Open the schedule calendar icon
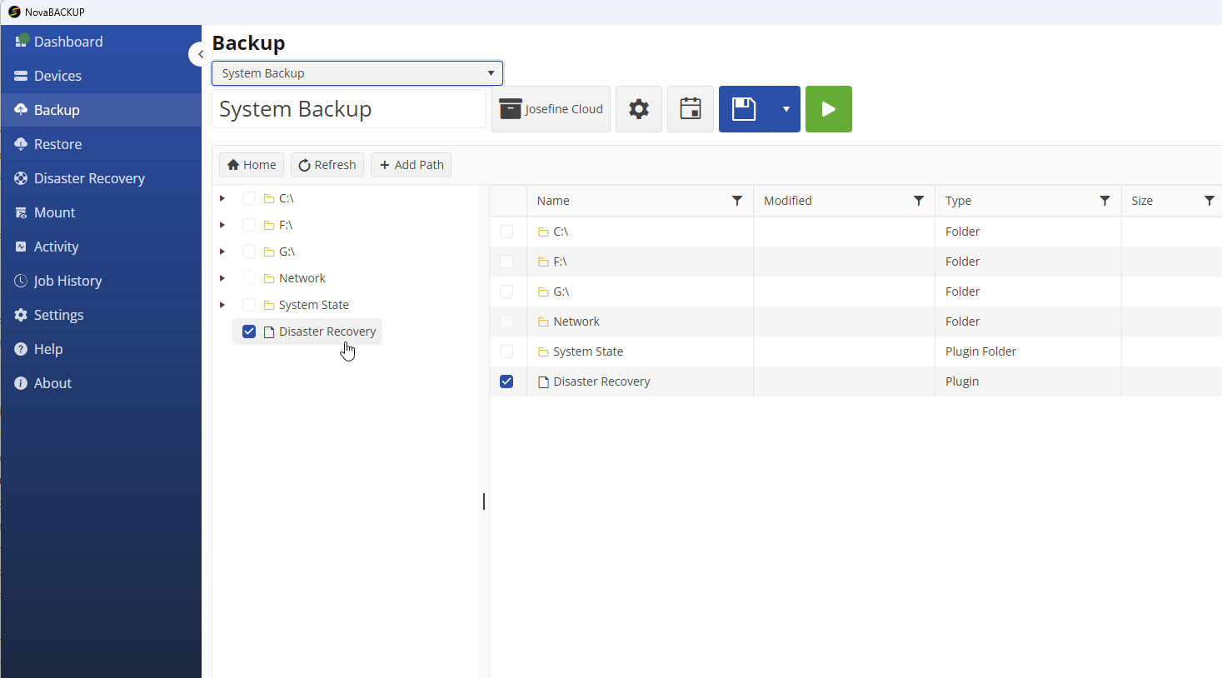1222x678 pixels. 691,109
